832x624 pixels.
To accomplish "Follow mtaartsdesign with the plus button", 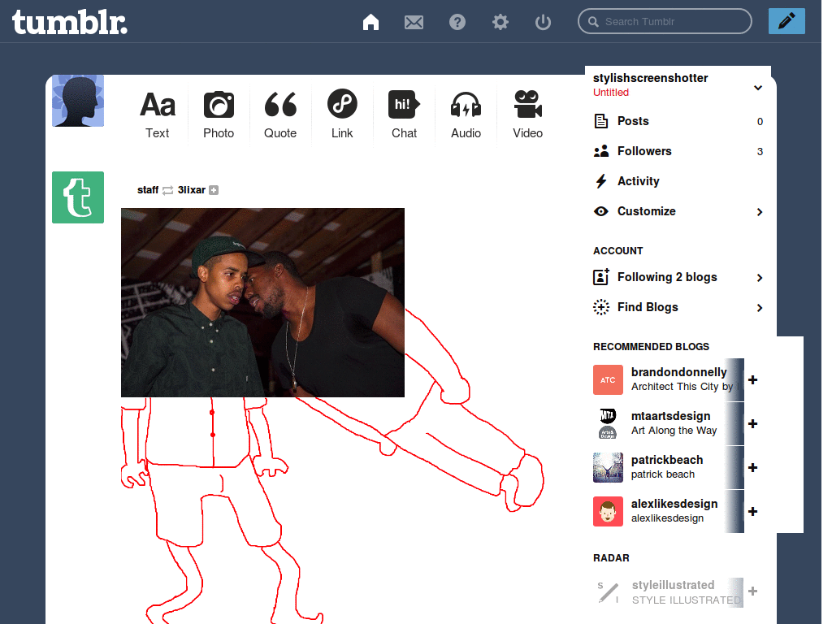I will [x=752, y=423].
